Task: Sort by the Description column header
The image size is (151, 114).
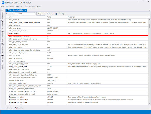Action: point(108,17)
